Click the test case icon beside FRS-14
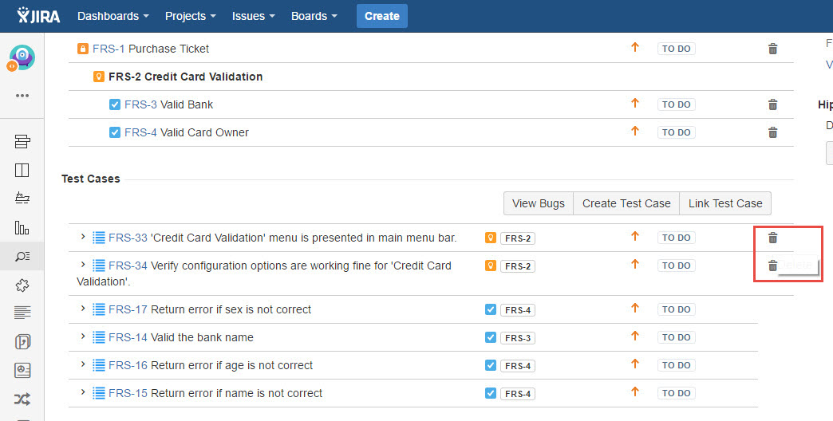This screenshot has width=833, height=421. point(99,337)
